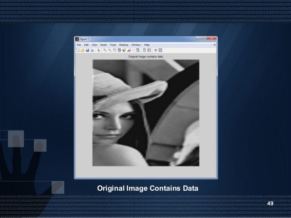Open the Tools menu
Viewport: 291px width, 218px height.
pyautogui.click(x=113, y=45)
